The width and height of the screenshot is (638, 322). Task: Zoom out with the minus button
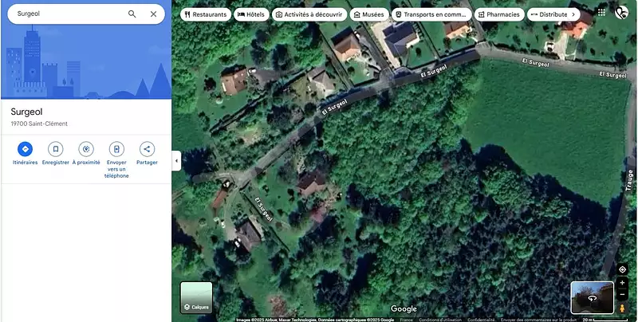622,295
